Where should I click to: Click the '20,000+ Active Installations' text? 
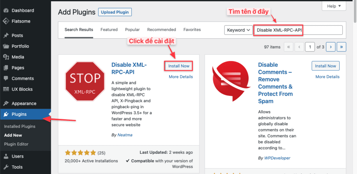pos(91,161)
